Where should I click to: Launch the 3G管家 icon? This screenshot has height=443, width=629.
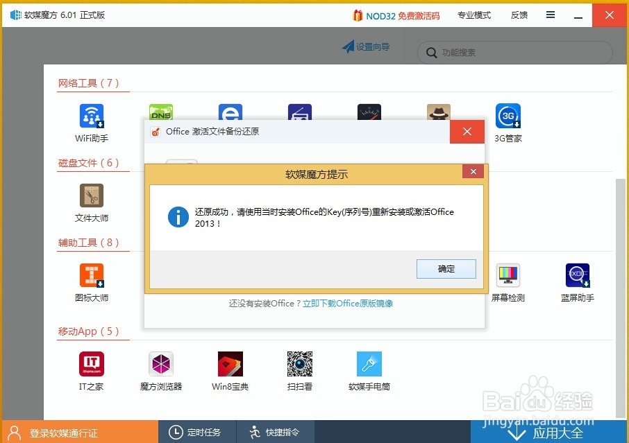(508, 116)
